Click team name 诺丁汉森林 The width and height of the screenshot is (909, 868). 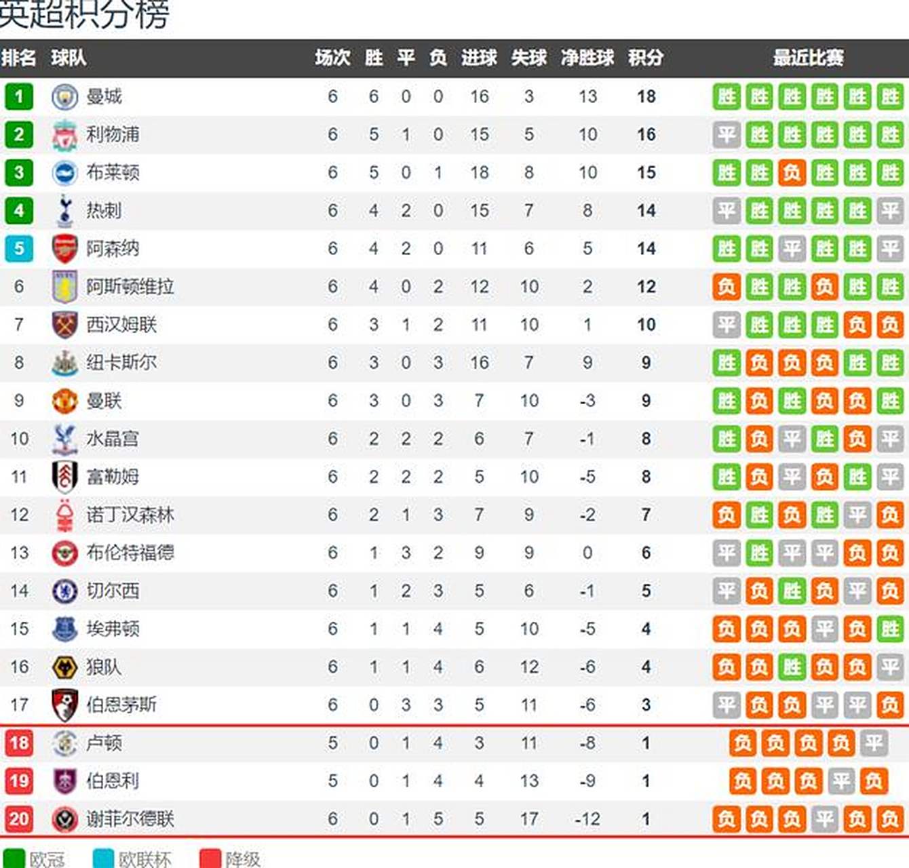(130, 515)
